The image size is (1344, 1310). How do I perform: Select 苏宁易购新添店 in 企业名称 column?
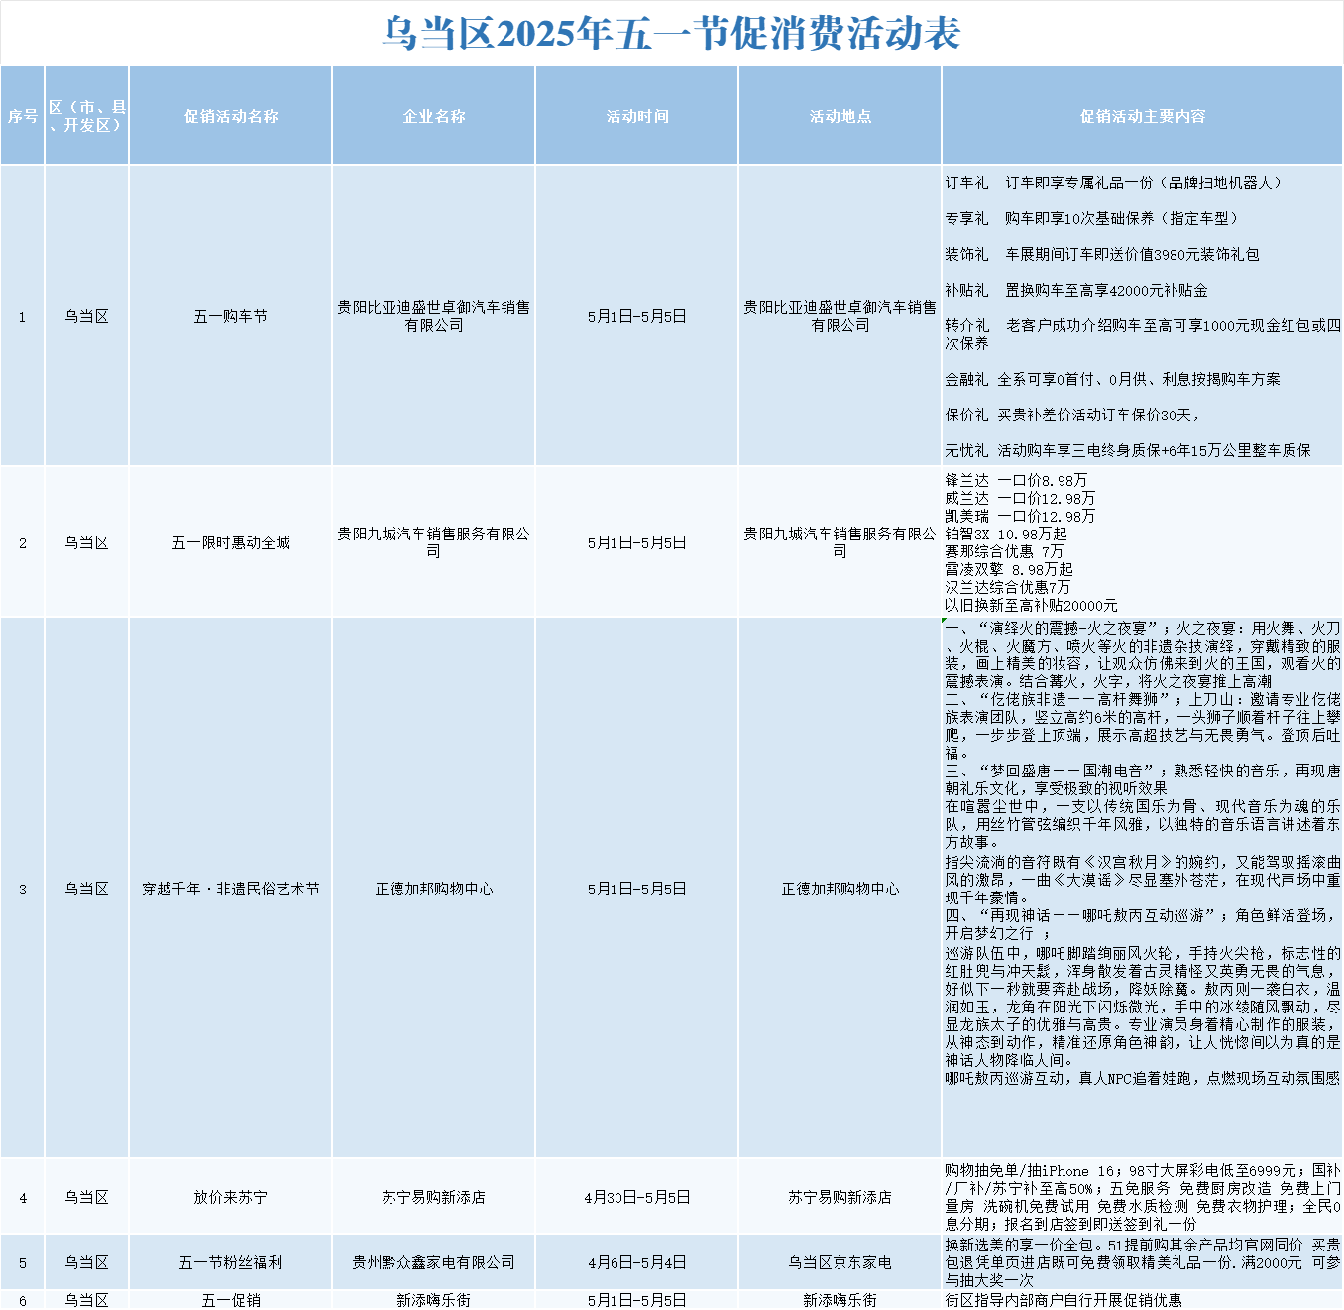[434, 1197]
